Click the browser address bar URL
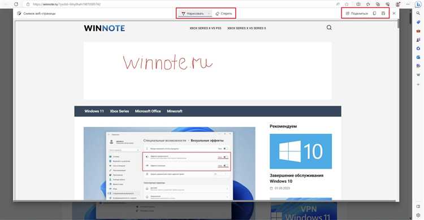This screenshot has height=220, width=424. point(67,5)
